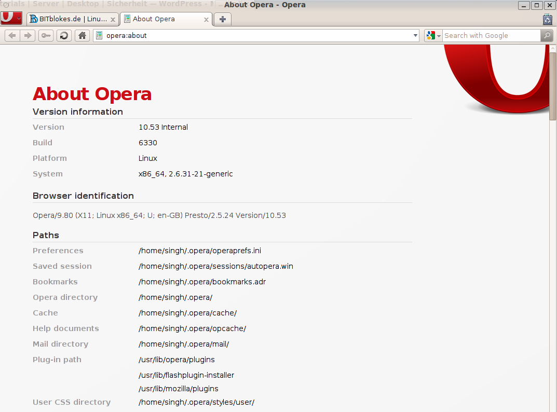Screen dimensions: 557x412
Task: Expand the address bar history dropdown
Action: [x=415, y=35]
